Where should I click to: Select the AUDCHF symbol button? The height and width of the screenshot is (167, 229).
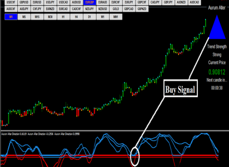pyautogui.click(x=11, y=9)
